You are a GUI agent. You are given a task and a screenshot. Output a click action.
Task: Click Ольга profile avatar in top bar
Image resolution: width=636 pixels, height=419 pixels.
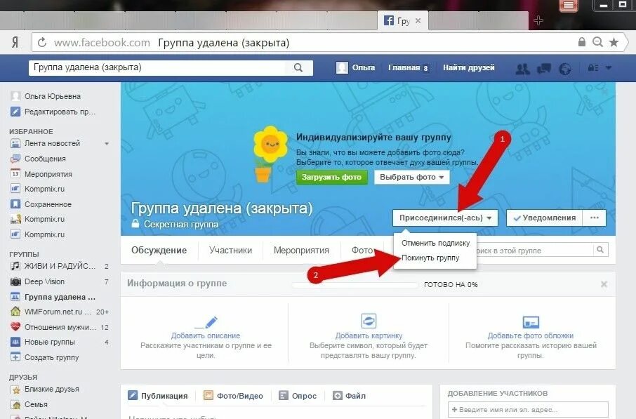342,68
